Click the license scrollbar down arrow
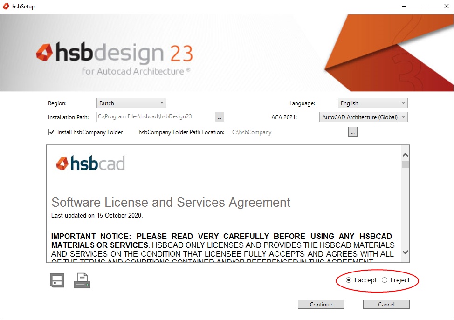This screenshot has height=320, width=454. 406,252
